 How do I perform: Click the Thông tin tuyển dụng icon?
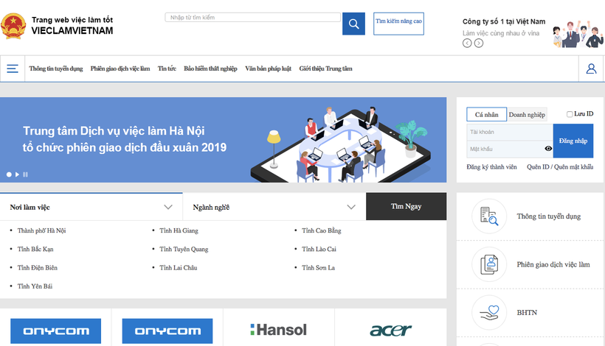pos(489,216)
